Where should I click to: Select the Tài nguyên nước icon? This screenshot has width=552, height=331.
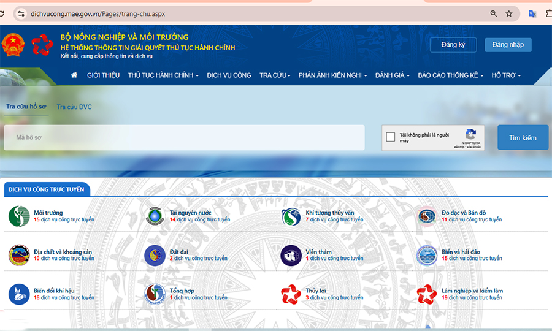(x=155, y=216)
